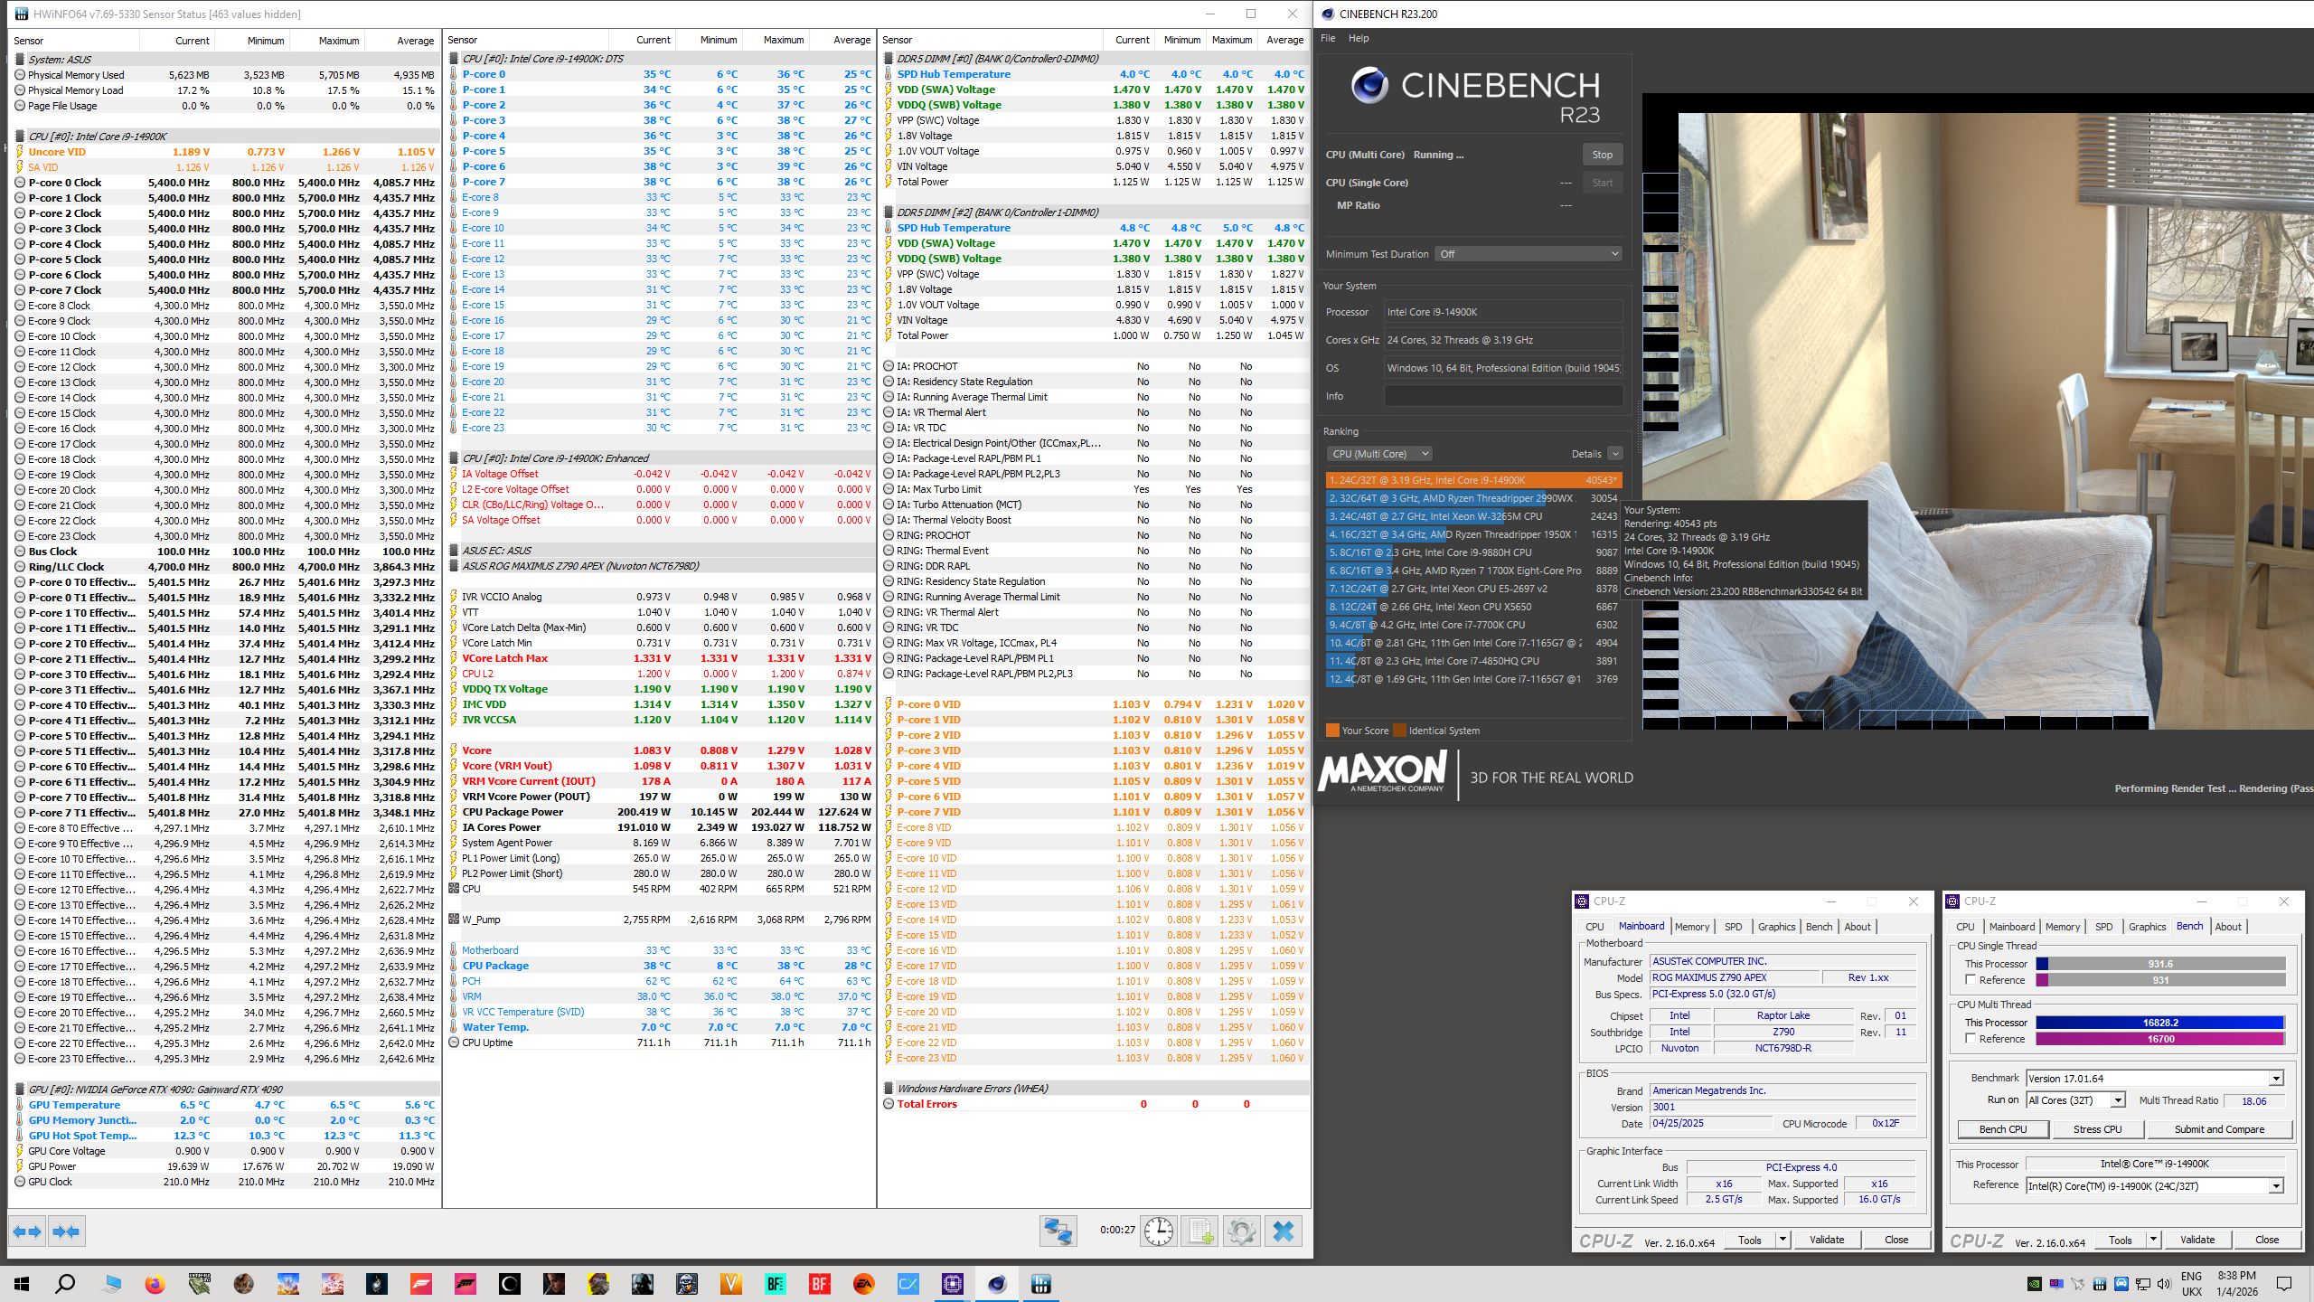
Task: Open Firefox from the taskbar
Action: point(155,1284)
